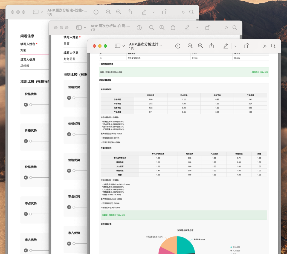Share the 刘能 document

click(130, 12)
